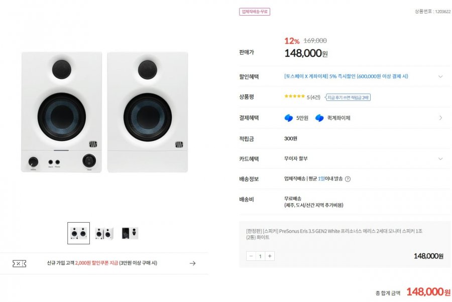The width and height of the screenshot is (452, 302).
Task: Decrease quantity with the minus button
Action: coord(251,256)
